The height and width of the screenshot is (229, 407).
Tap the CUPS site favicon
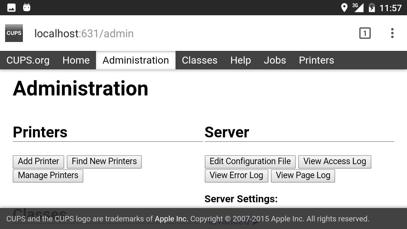(14, 33)
